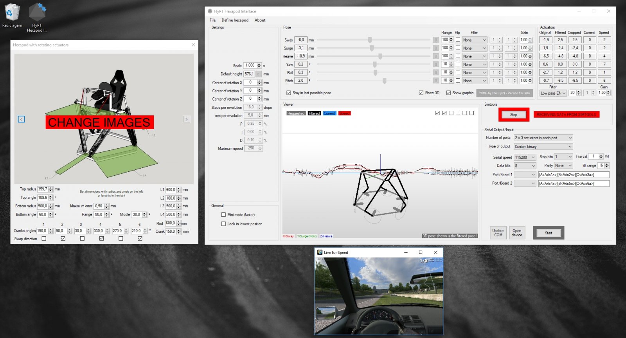
Task: Open the Recycle Bin desktop icon
Action: pyautogui.click(x=12, y=14)
